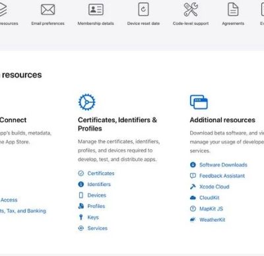The image size is (264, 256).
Task: Open the Agreements document icon
Action: click(x=233, y=9)
